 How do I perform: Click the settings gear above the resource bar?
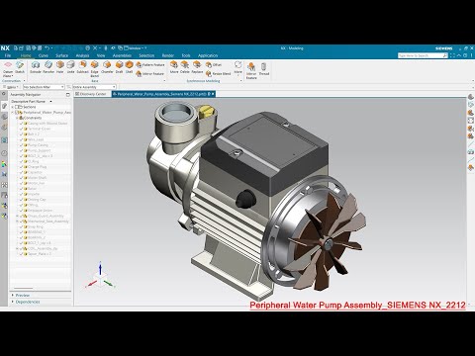click(x=4, y=94)
